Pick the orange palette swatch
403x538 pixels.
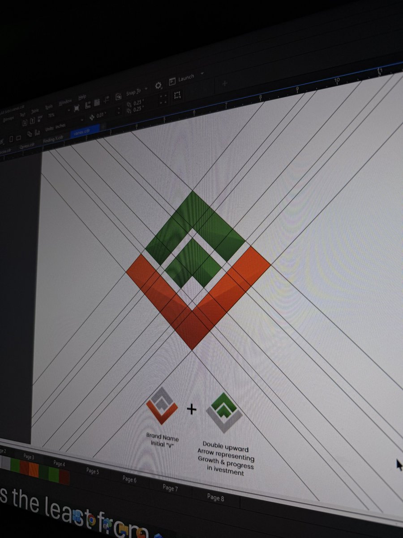pyautogui.click(x=34, y=469)
